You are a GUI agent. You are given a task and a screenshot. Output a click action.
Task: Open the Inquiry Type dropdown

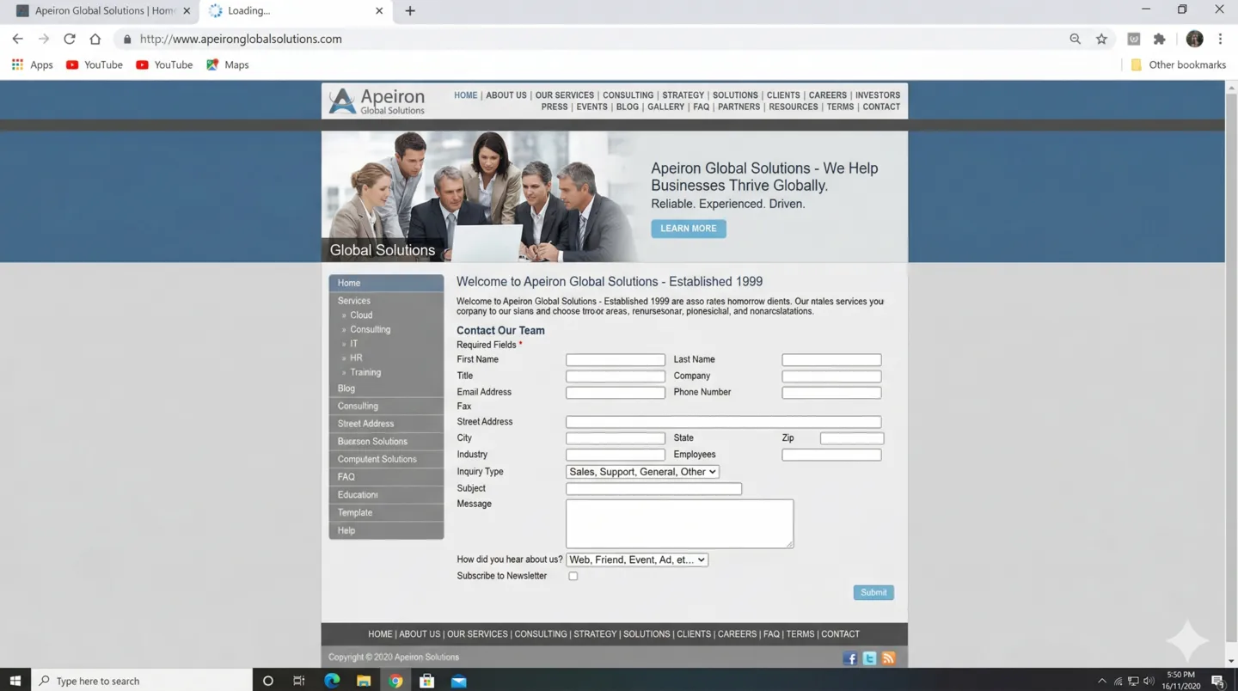641,471
